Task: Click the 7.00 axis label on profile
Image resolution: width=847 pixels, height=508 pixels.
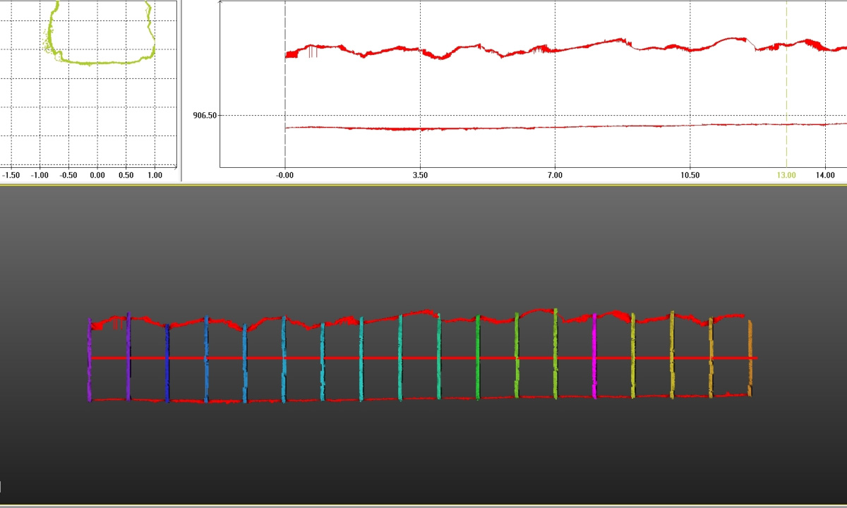Action: tap(555, 175)
